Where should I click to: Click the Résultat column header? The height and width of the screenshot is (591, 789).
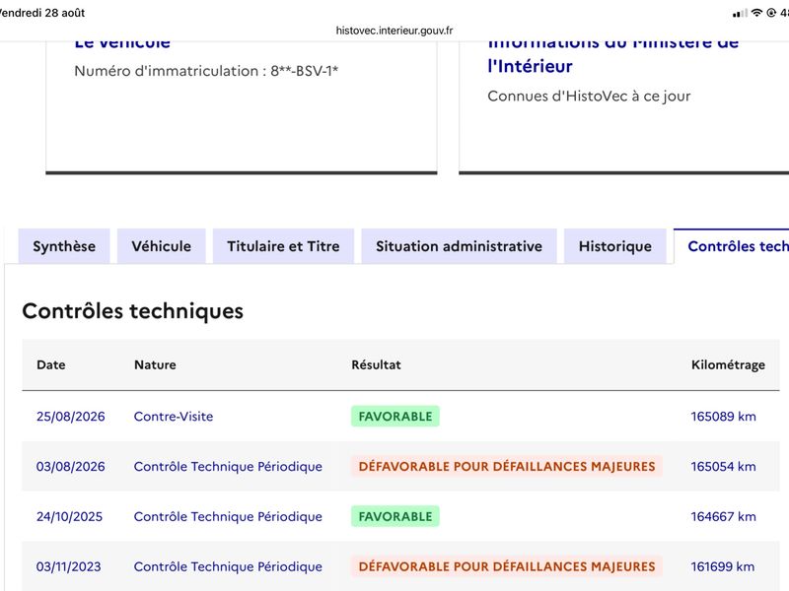pyautogui.click(x=376, y=364)
